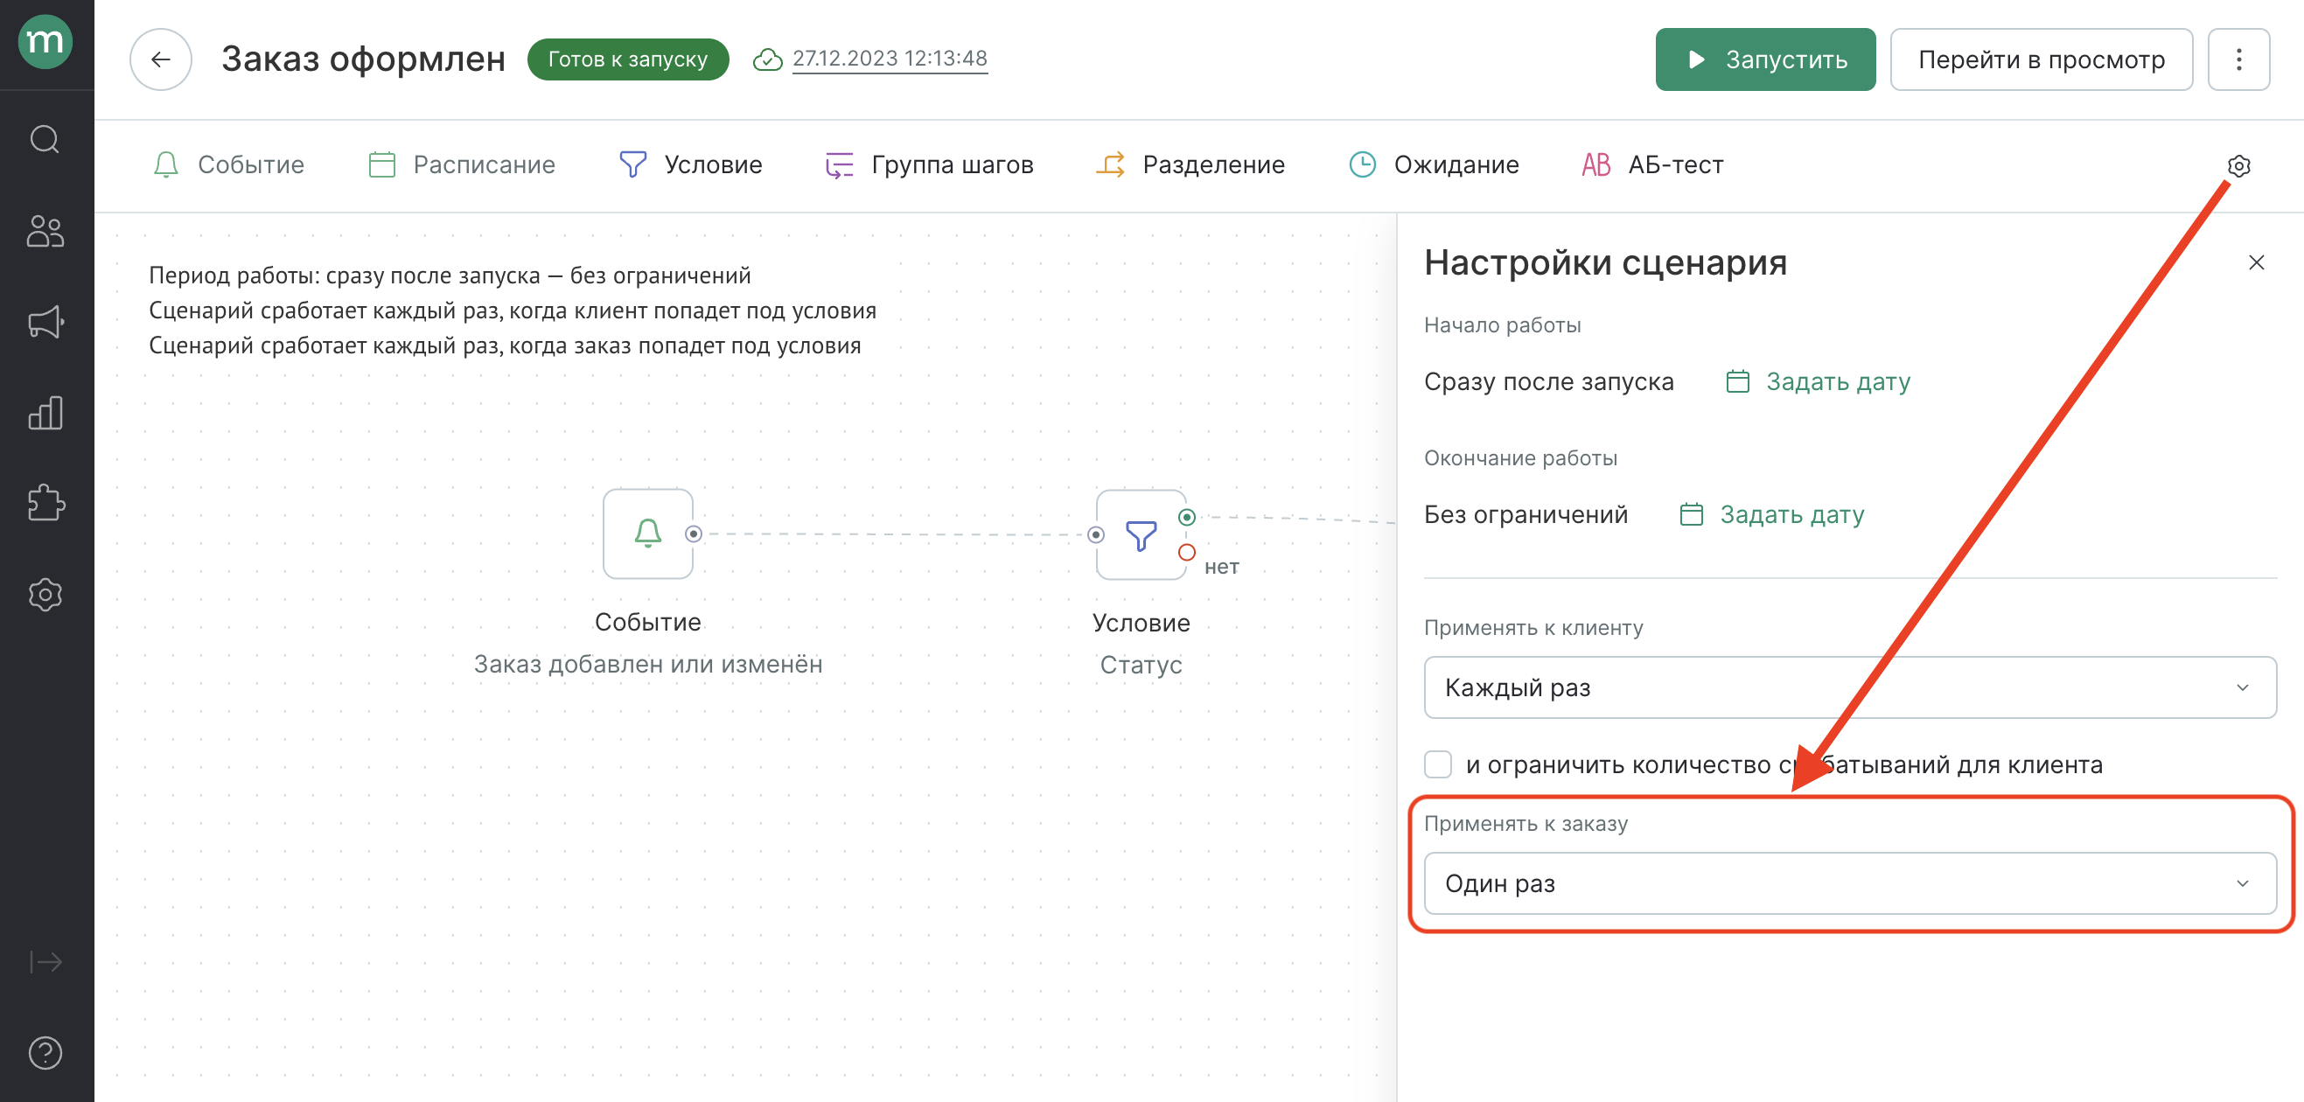Open search from the sidebar
Image resolution: width=2304 pixels, height=1102 pixels.
pyautogui.click(x=45, y=140)
